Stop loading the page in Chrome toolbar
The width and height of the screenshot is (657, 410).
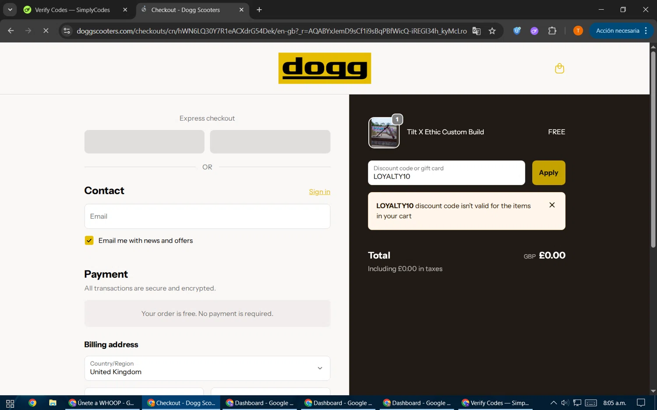pos(46,31)
